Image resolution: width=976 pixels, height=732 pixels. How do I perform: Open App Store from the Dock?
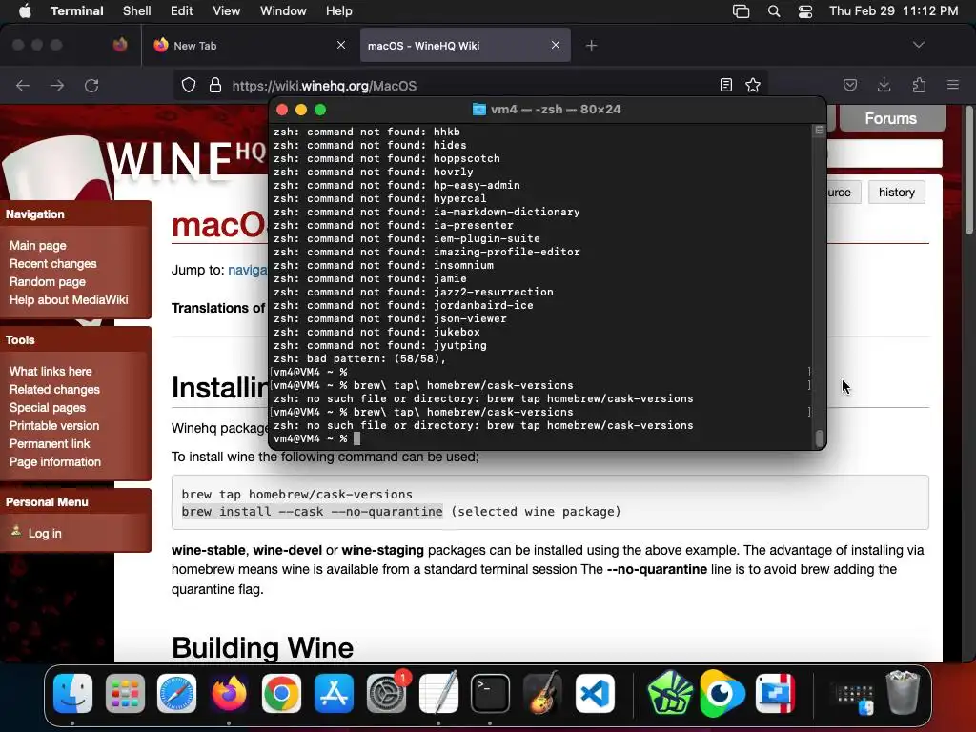coord(334,693)
